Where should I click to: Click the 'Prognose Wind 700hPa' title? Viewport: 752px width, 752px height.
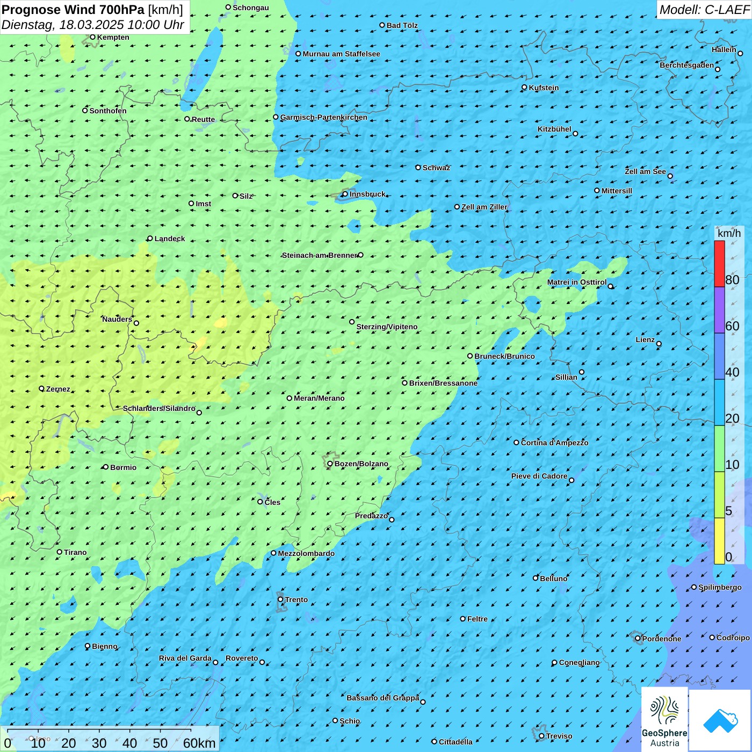point(73,10)
